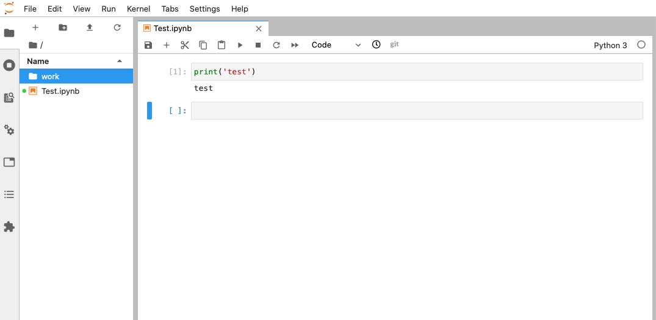Image resolution: width=656 pixels, height=320 pixels.
Task: Restart kernel and run all cells
Action: [295, 45]
